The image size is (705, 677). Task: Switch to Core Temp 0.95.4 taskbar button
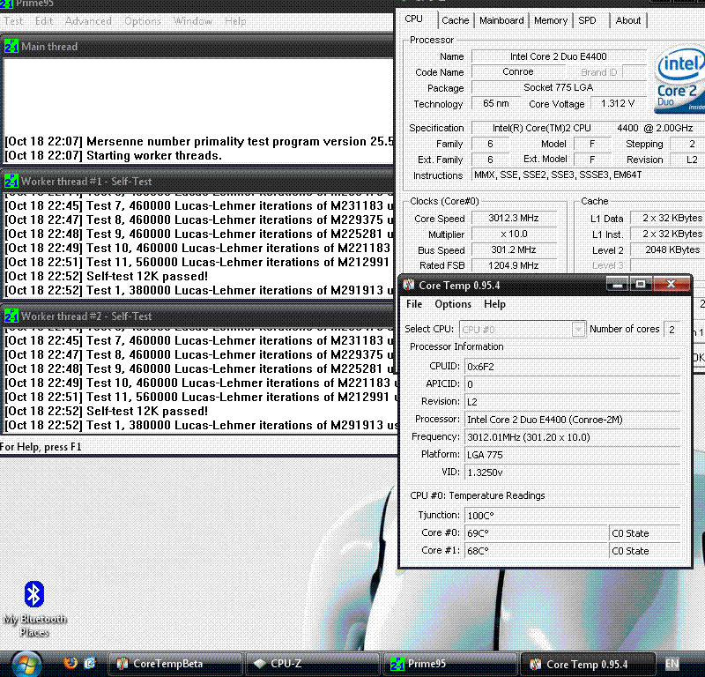pyautogui.click(x=588, y=664)
